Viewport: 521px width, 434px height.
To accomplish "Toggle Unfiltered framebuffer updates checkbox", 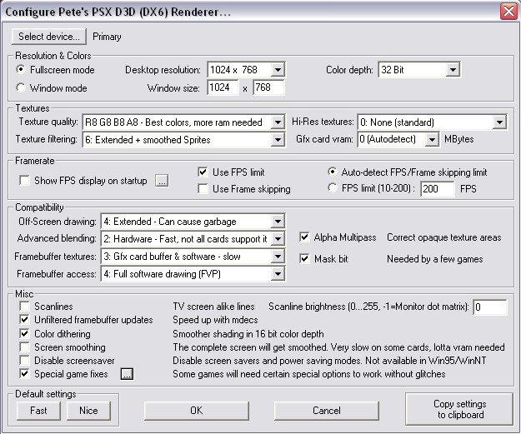I will tap(24, 319).
